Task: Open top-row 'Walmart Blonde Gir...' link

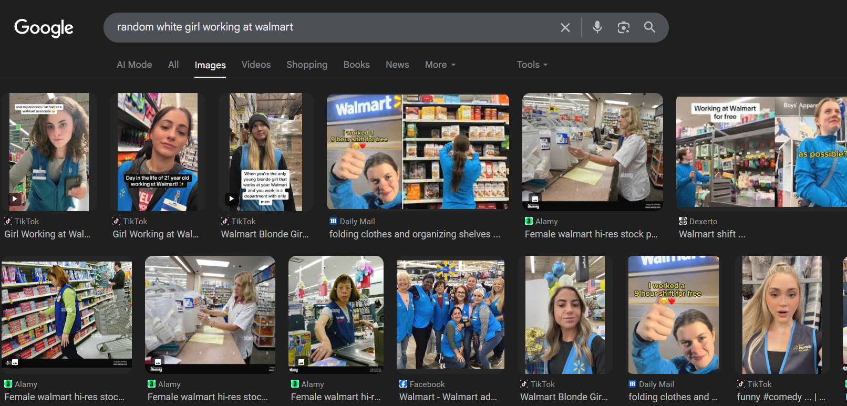Action: pyautogui.click(x=265, y=234)
